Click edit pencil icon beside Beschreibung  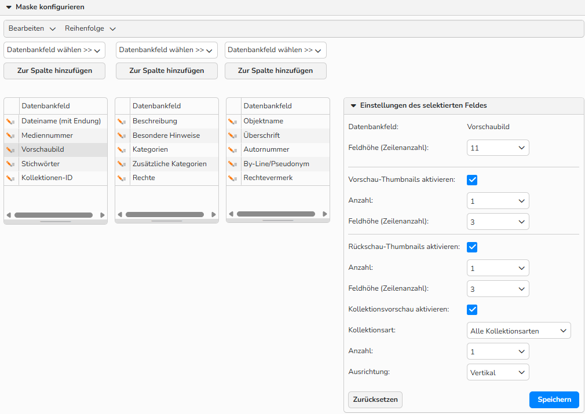[x=122, y=122]
